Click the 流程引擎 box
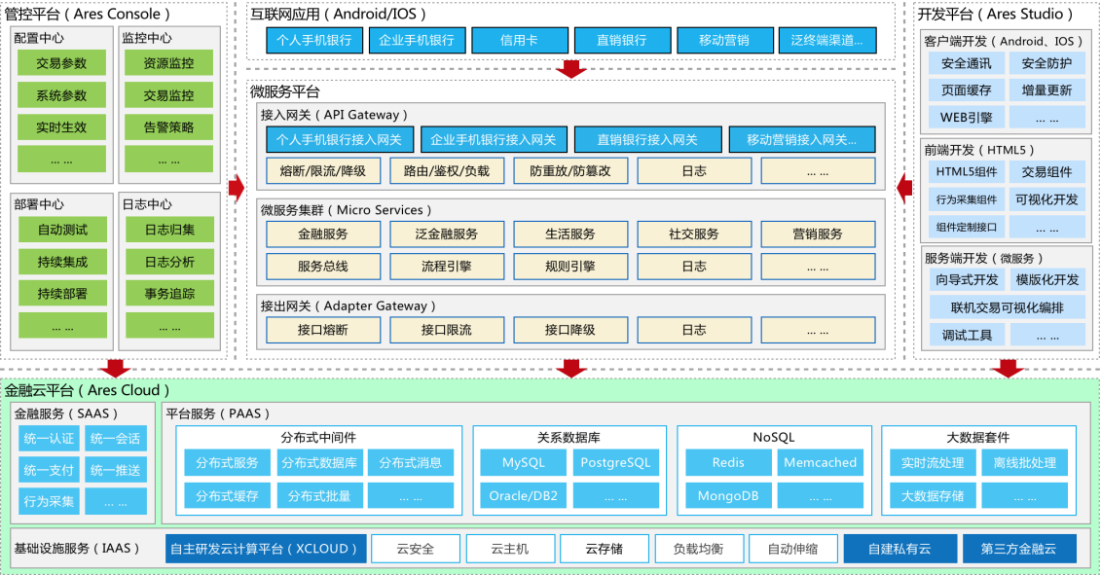Viewport: 1101px width, 575px height. (x=447, y=266)
